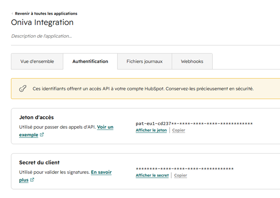
Task: Open the Webhooks tab
Action: pyautogui.click(x=192, y=61)
